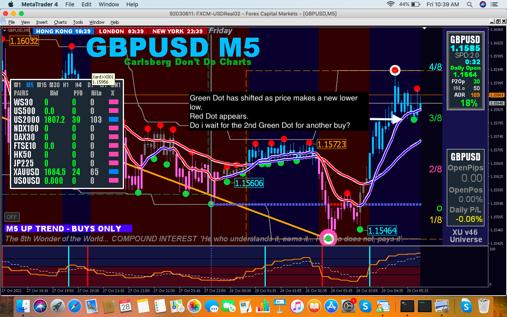Click the NEW YORK 22:39 session clock
This screenshot has height=317, width=507.
click(177, 31)
